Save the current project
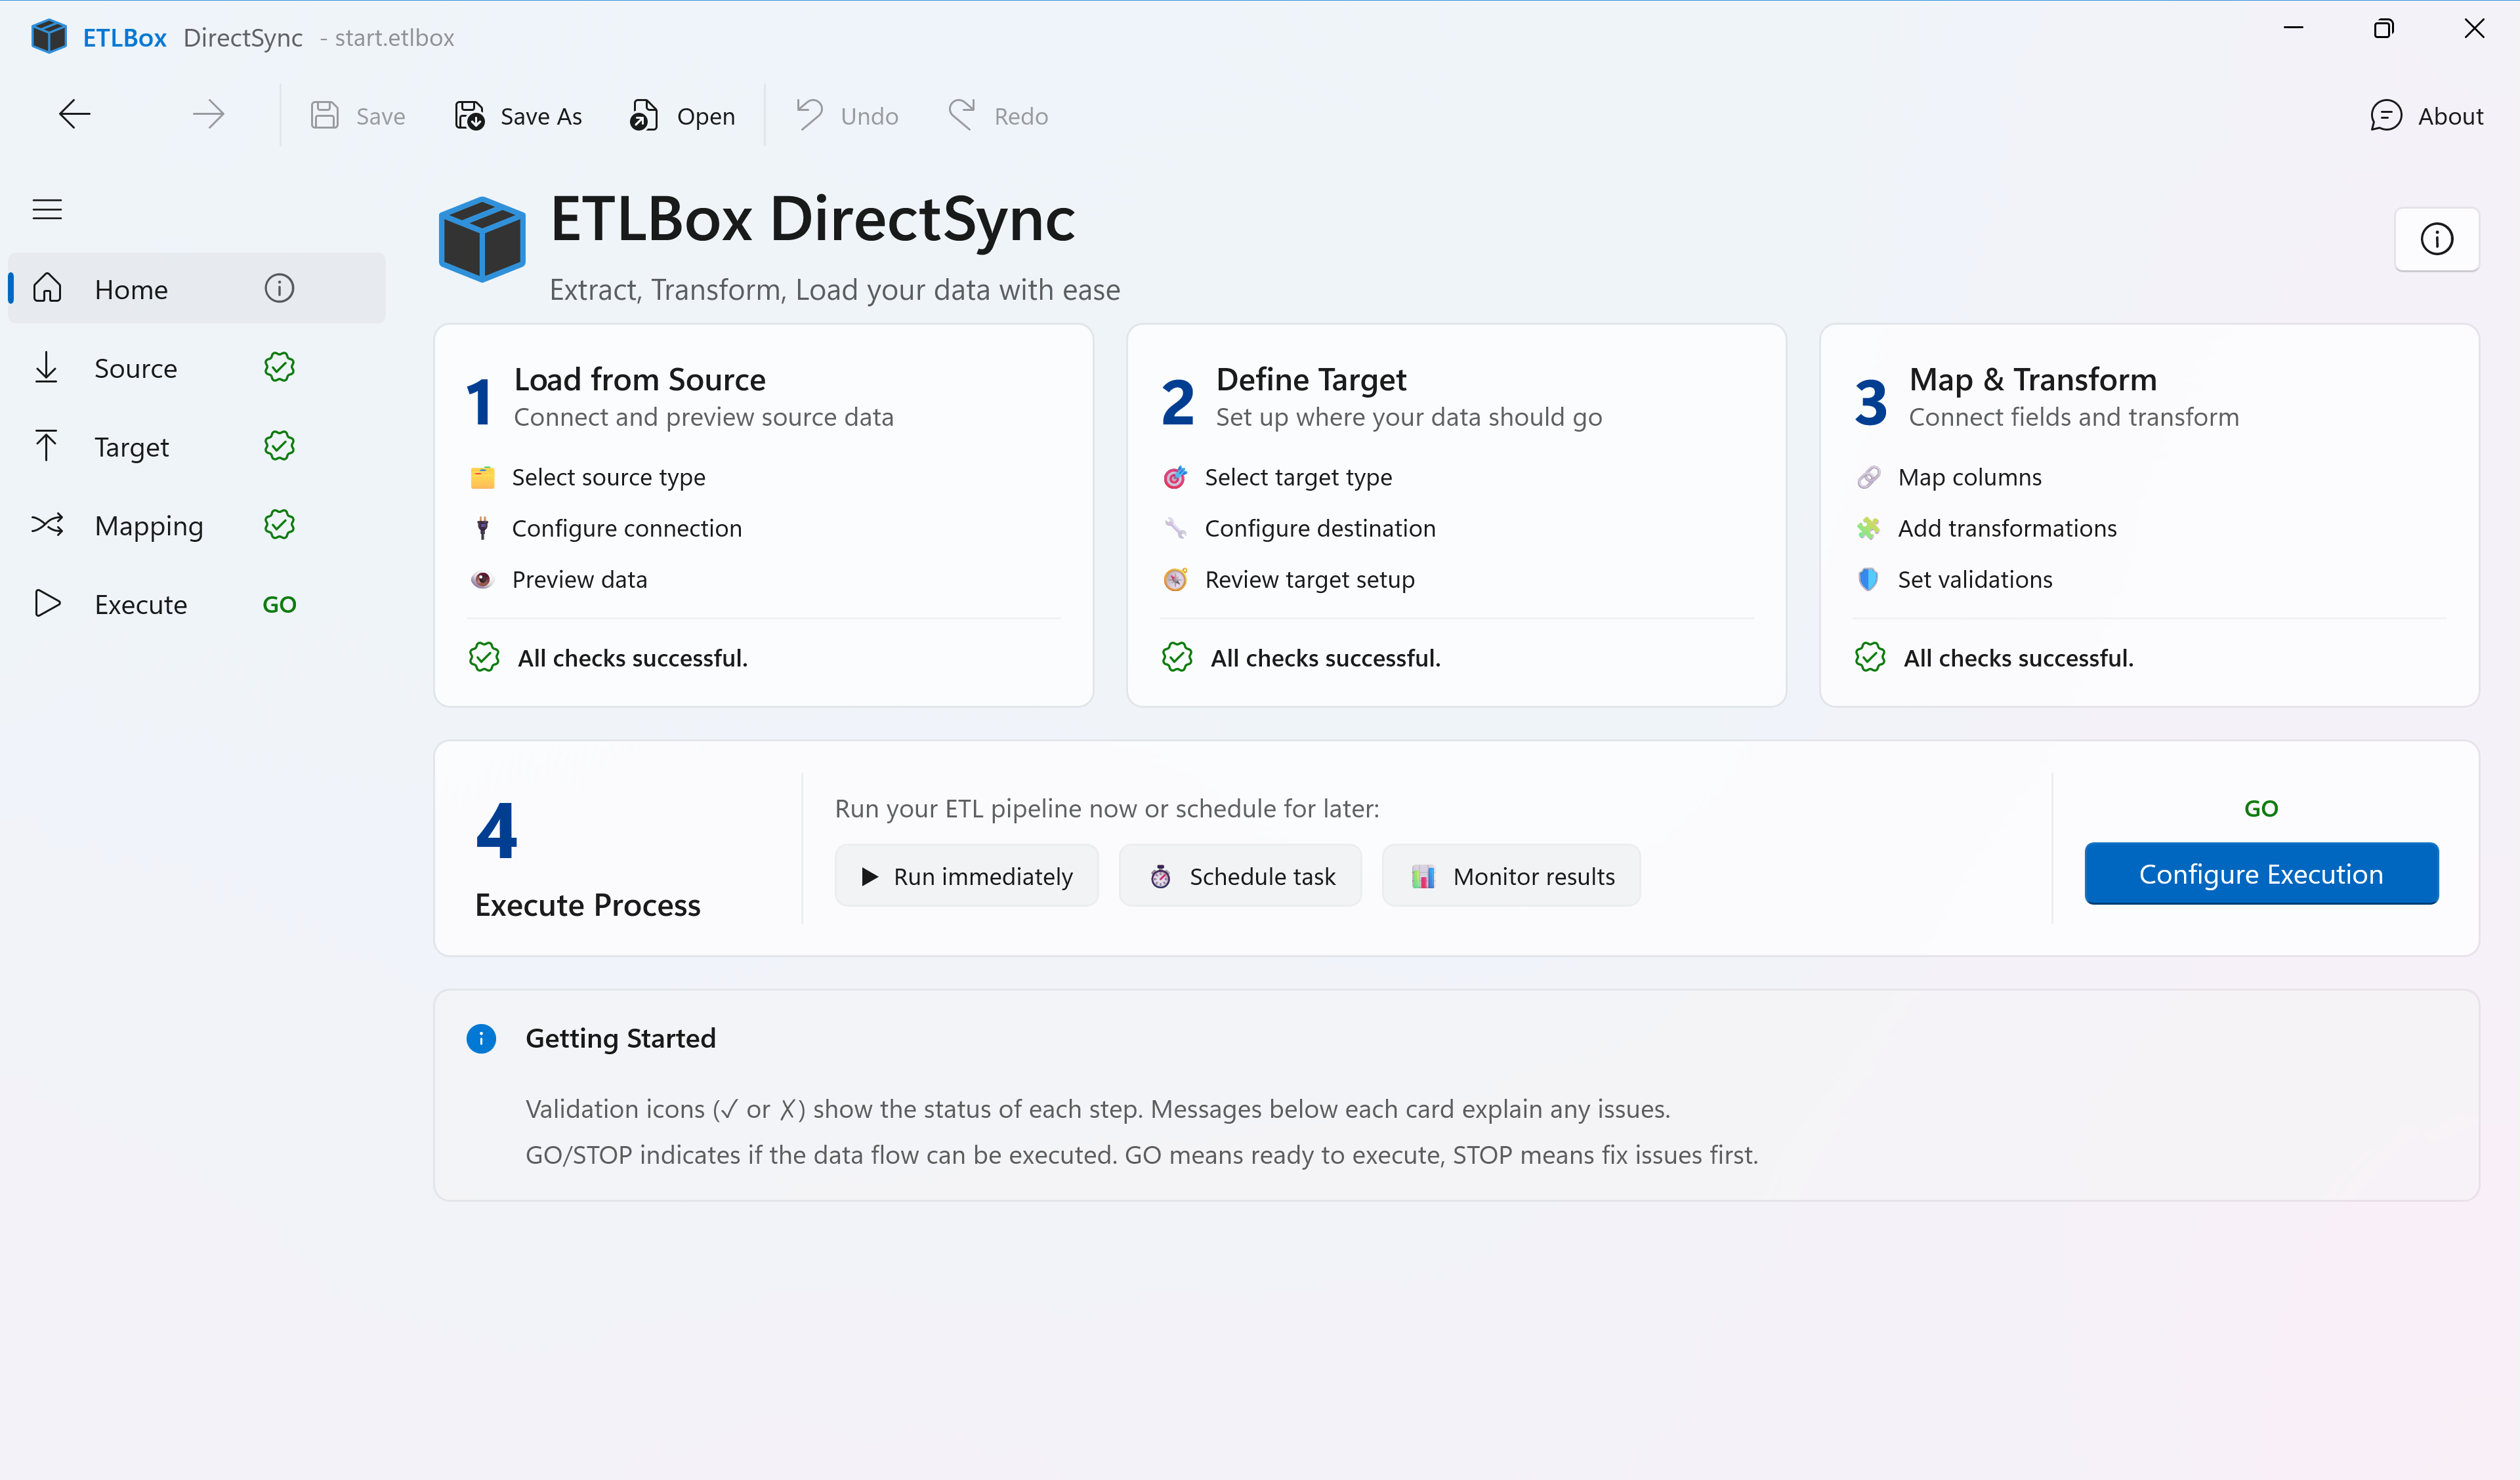Screen dimensions: 2520x1480 tap(356, 115)
